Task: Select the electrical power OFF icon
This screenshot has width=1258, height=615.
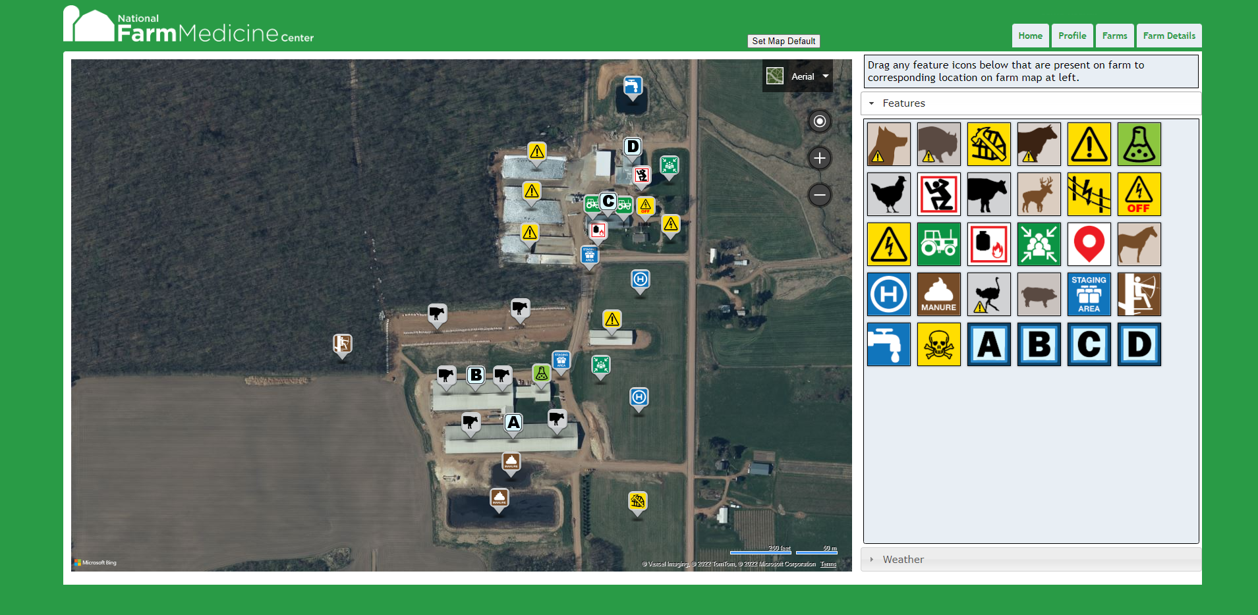Action: tap(1139, 194)
